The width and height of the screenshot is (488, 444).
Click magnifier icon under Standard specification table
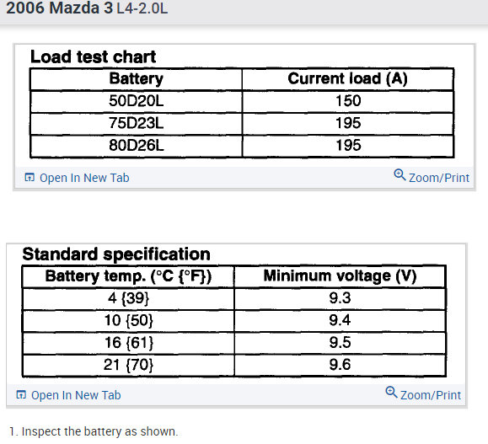click(x=391, y=392)
